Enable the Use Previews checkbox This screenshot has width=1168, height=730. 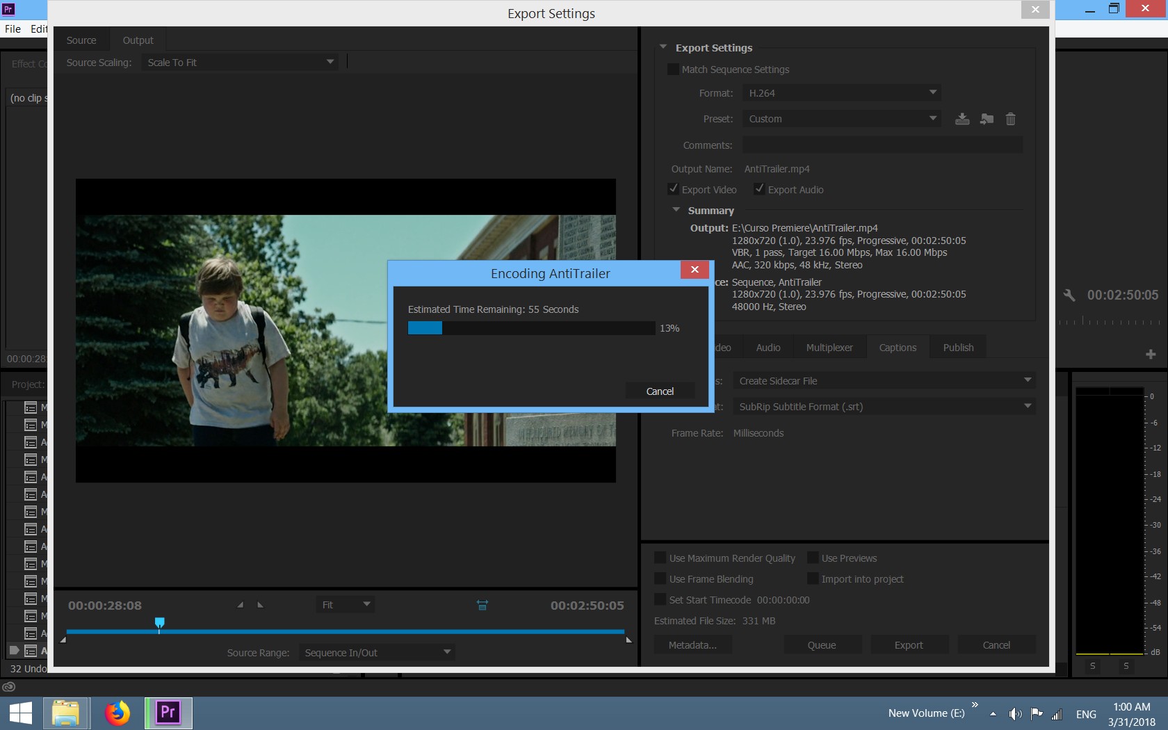pyautogui.click(x=813, y=558)
